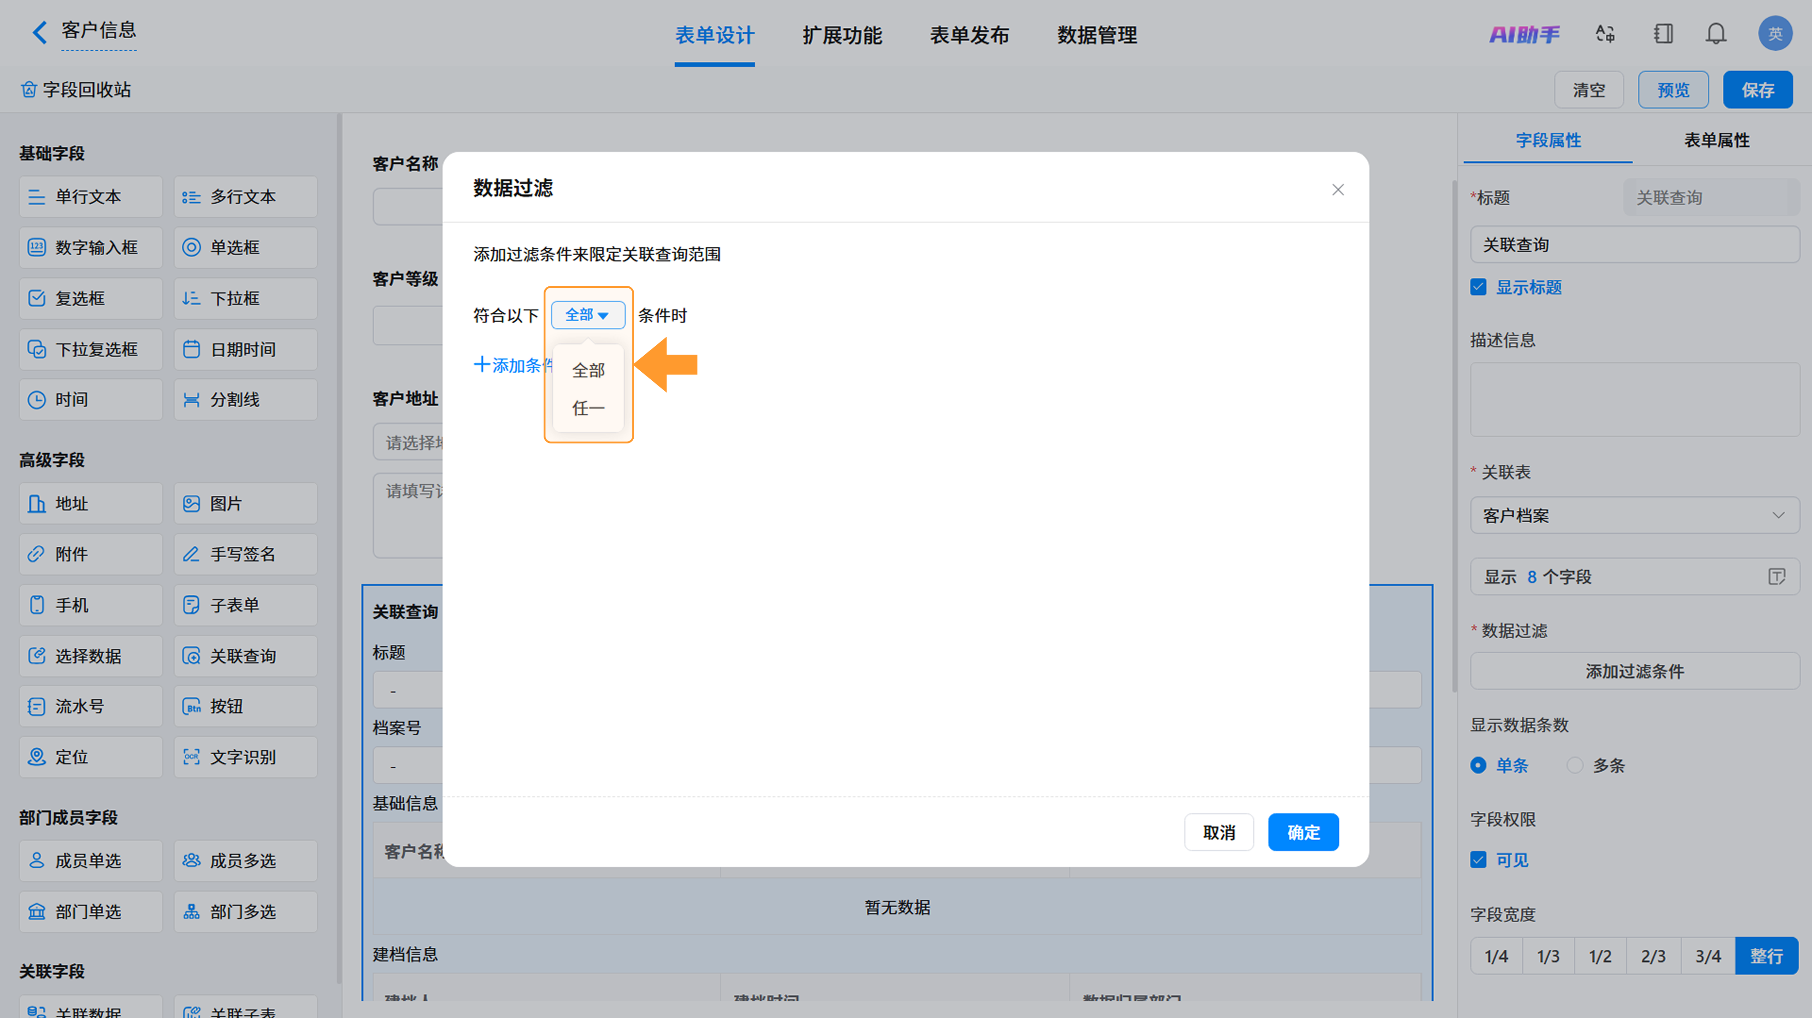Click the 保存 button

click(x=1758, y=90)
